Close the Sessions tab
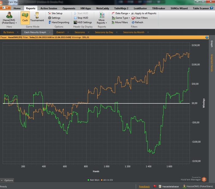215x189 pixels. coord(88,32)
